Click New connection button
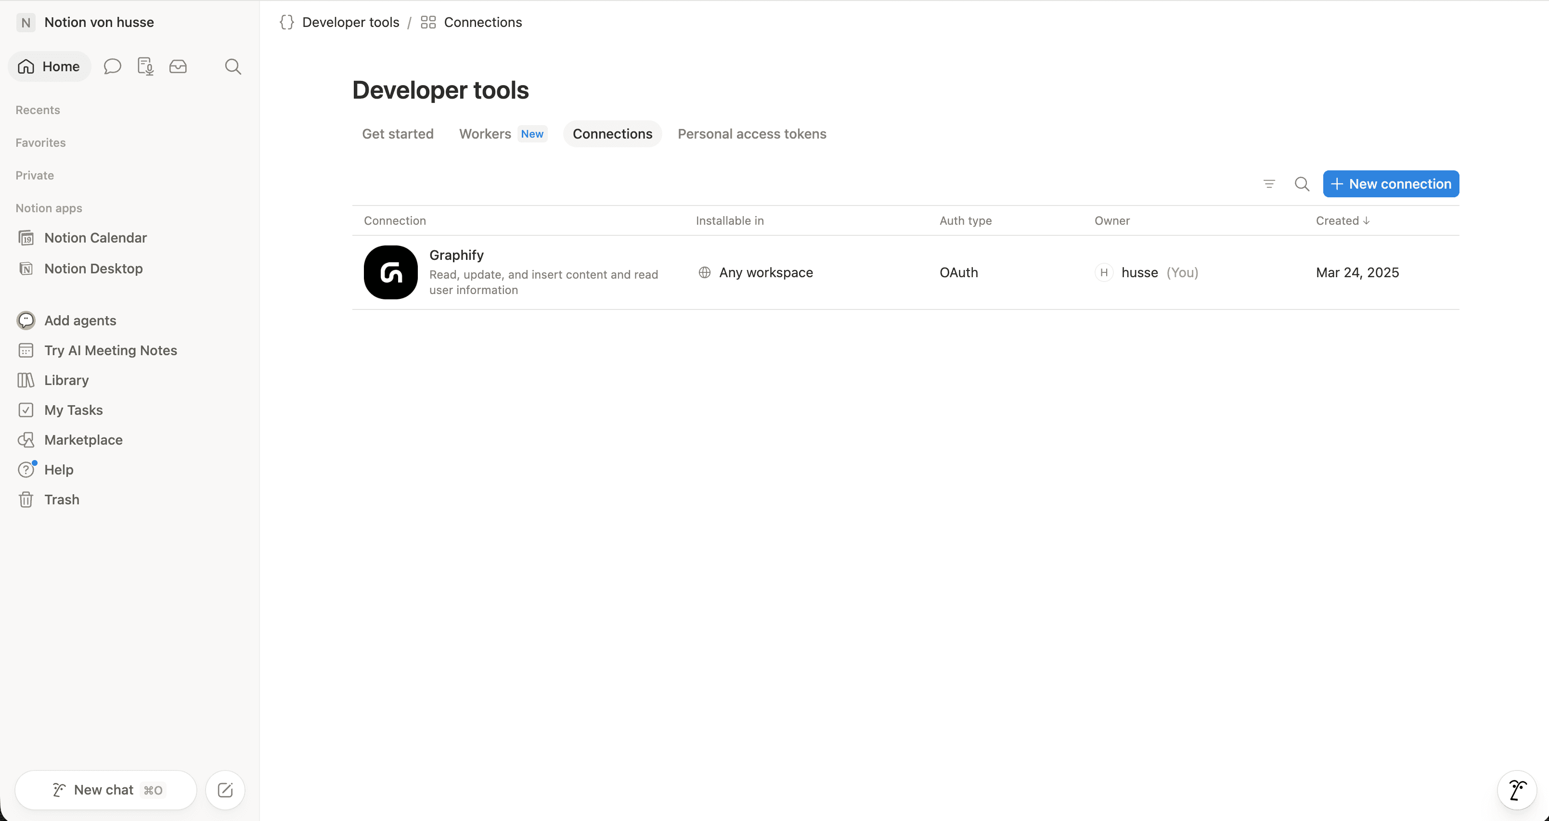Image resolution: width=1549 pixels, height=821 pixels. click(1391, 184)
